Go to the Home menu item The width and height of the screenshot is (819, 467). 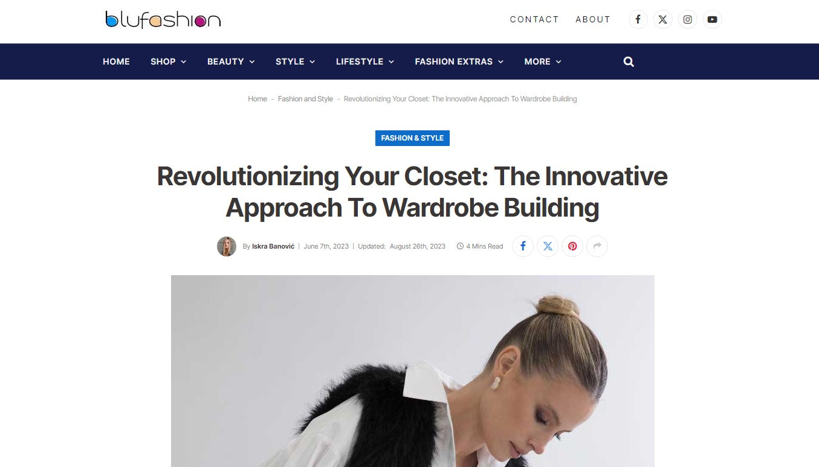(116, 62)
